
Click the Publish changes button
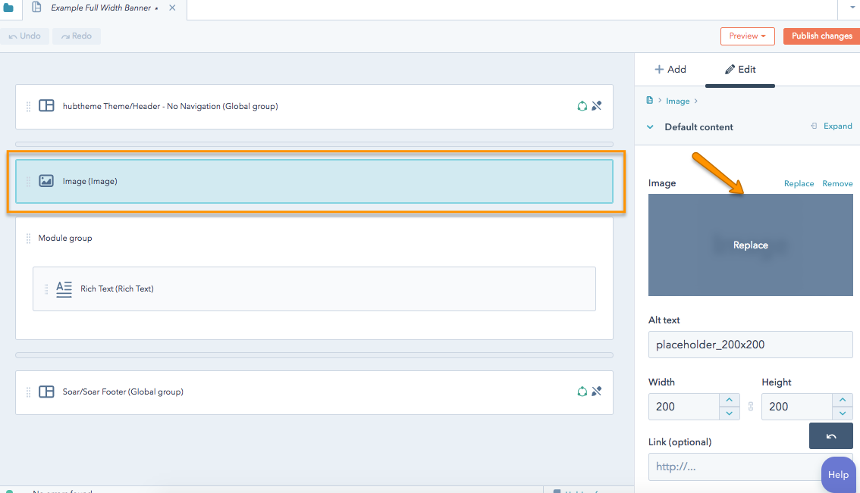click(821, 36)
